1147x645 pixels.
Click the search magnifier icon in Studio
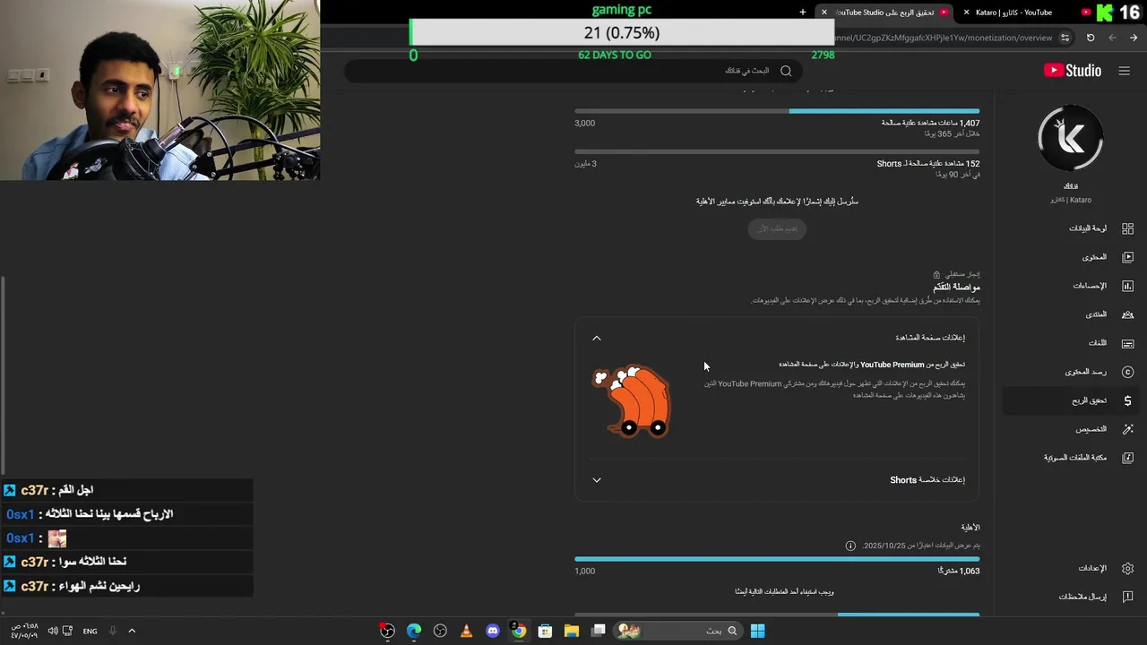786,71
